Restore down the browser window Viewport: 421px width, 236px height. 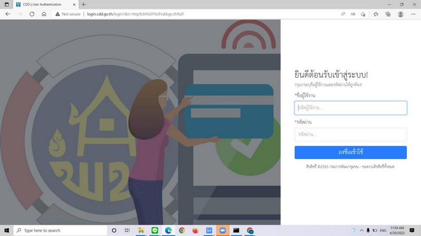[x=402, y=4]
